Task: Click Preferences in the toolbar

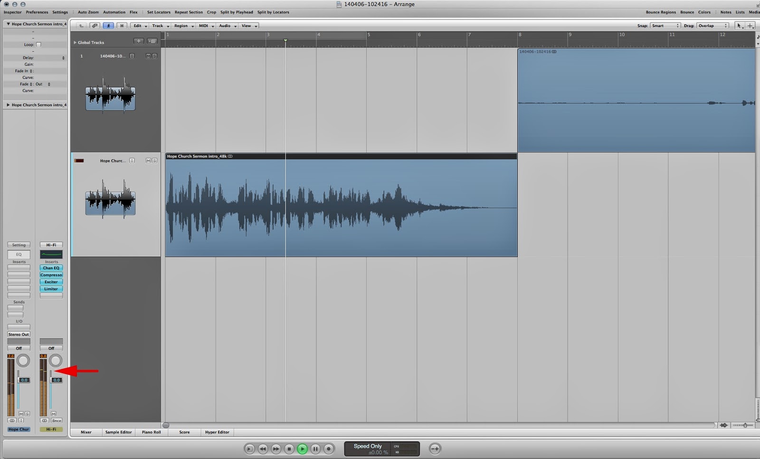Action: [37, 12]
